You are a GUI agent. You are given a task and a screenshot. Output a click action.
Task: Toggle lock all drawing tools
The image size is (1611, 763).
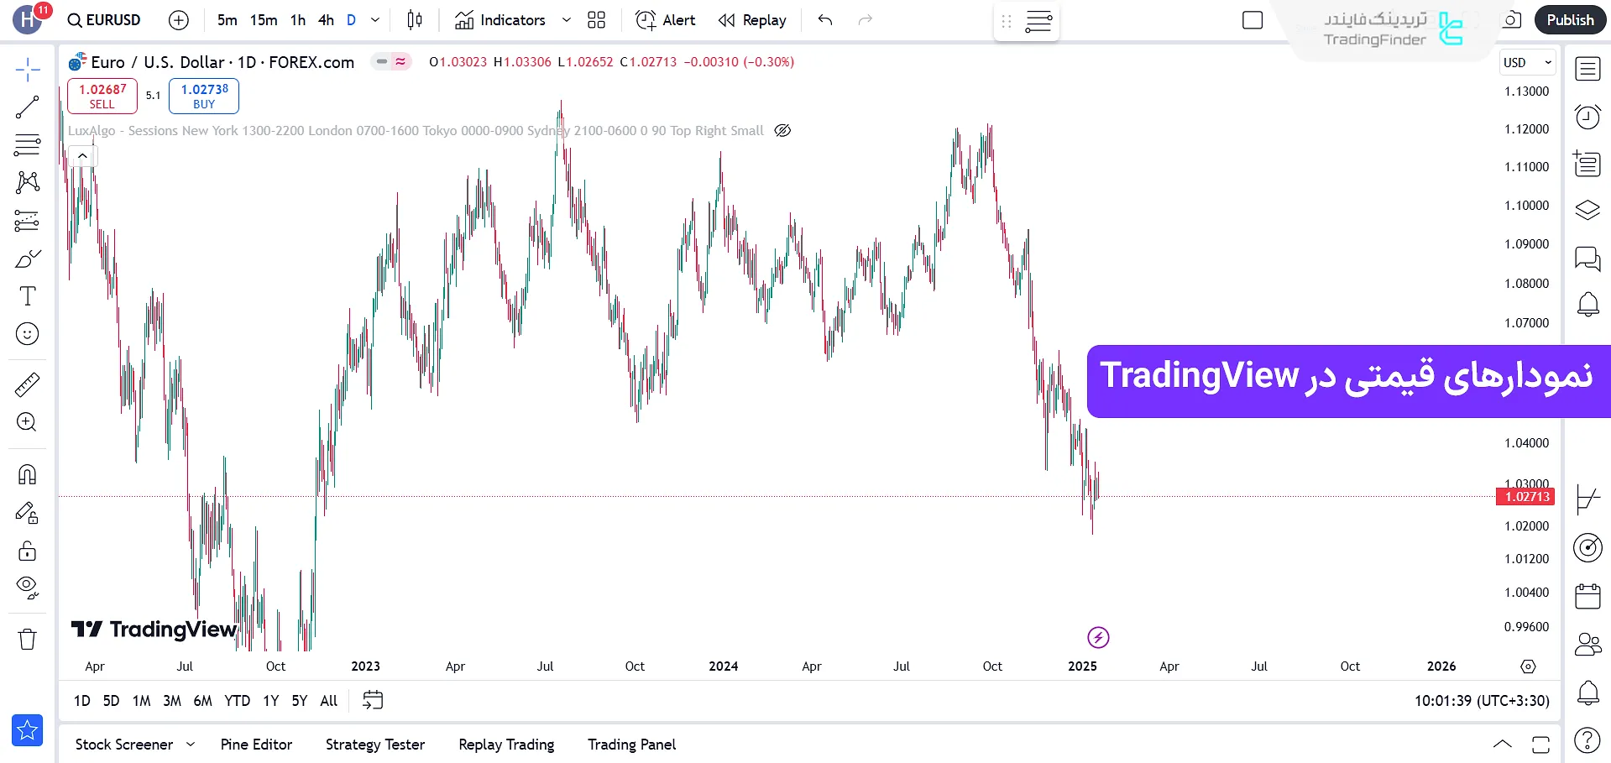[27, 551]
